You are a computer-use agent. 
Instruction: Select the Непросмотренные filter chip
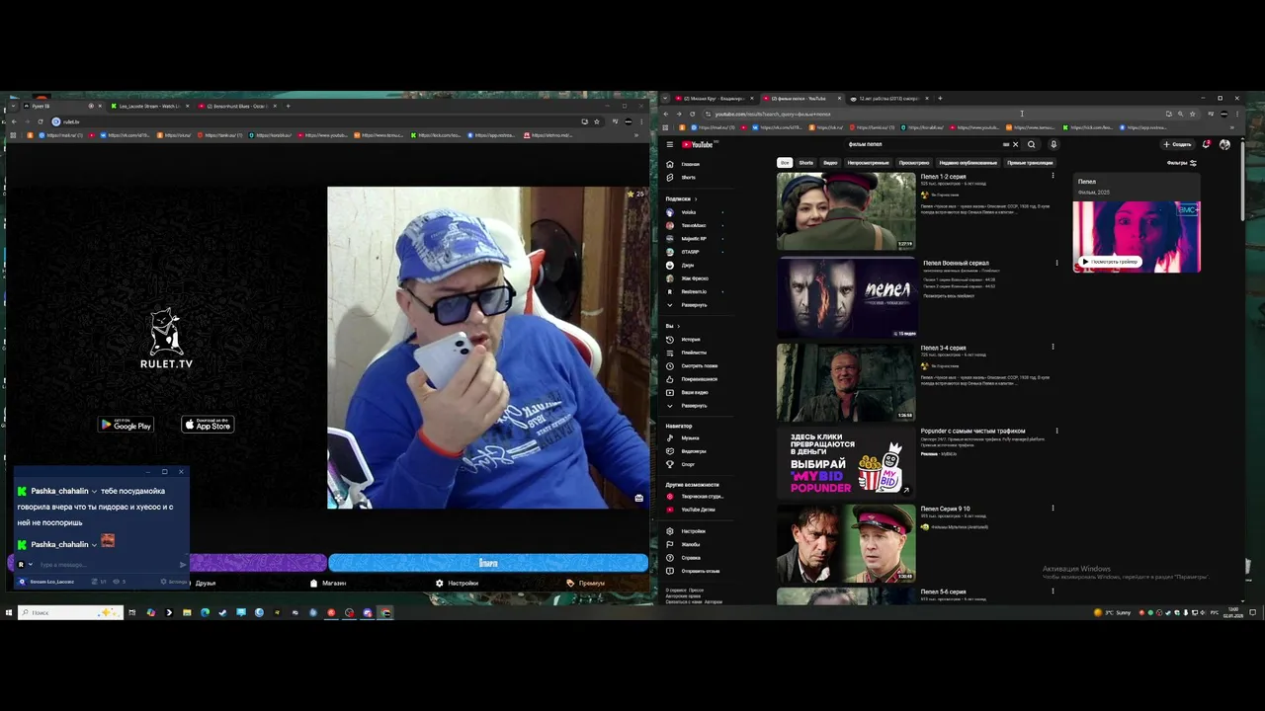tap(868, 163)
